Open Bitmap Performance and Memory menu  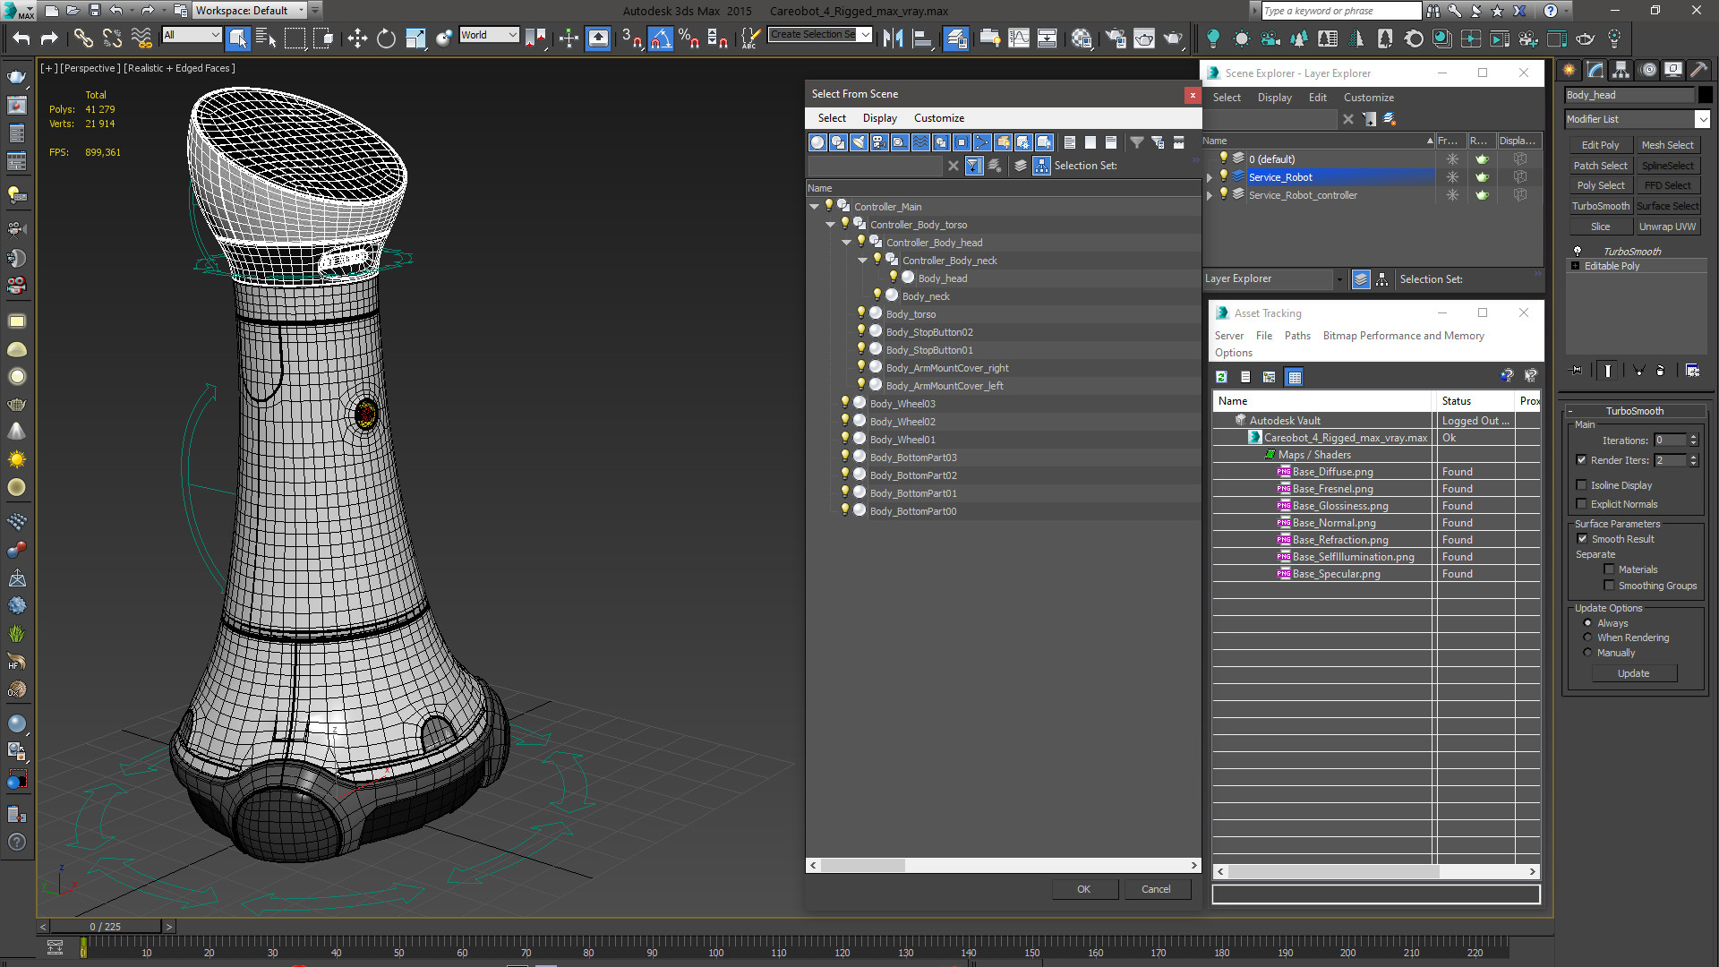click(1403, 336)
